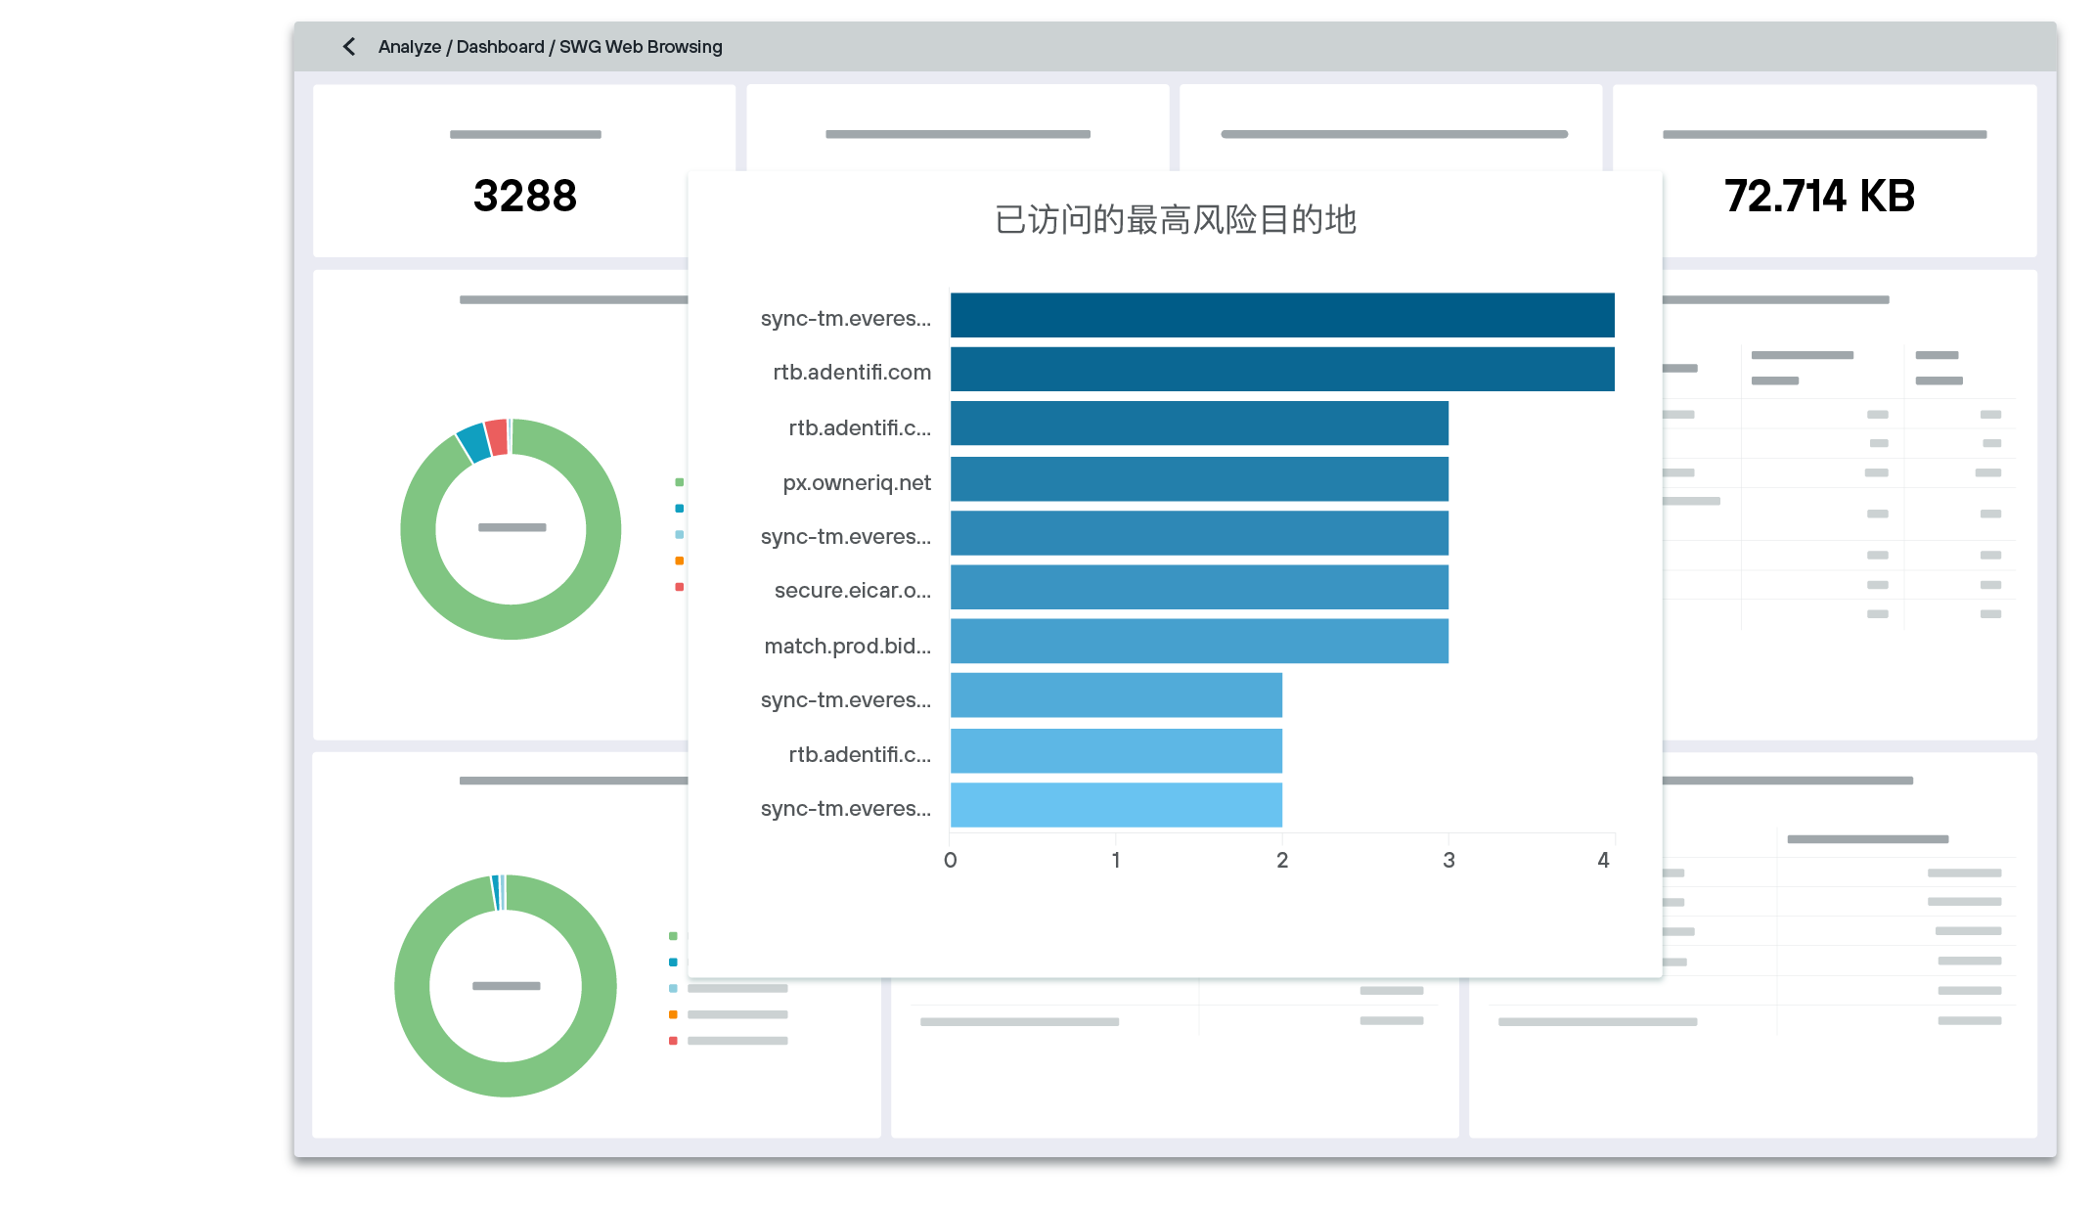Click the light blue legend marker in lower donut legend
Screen dimensions: 2095x1209
[x=672, y=988]
